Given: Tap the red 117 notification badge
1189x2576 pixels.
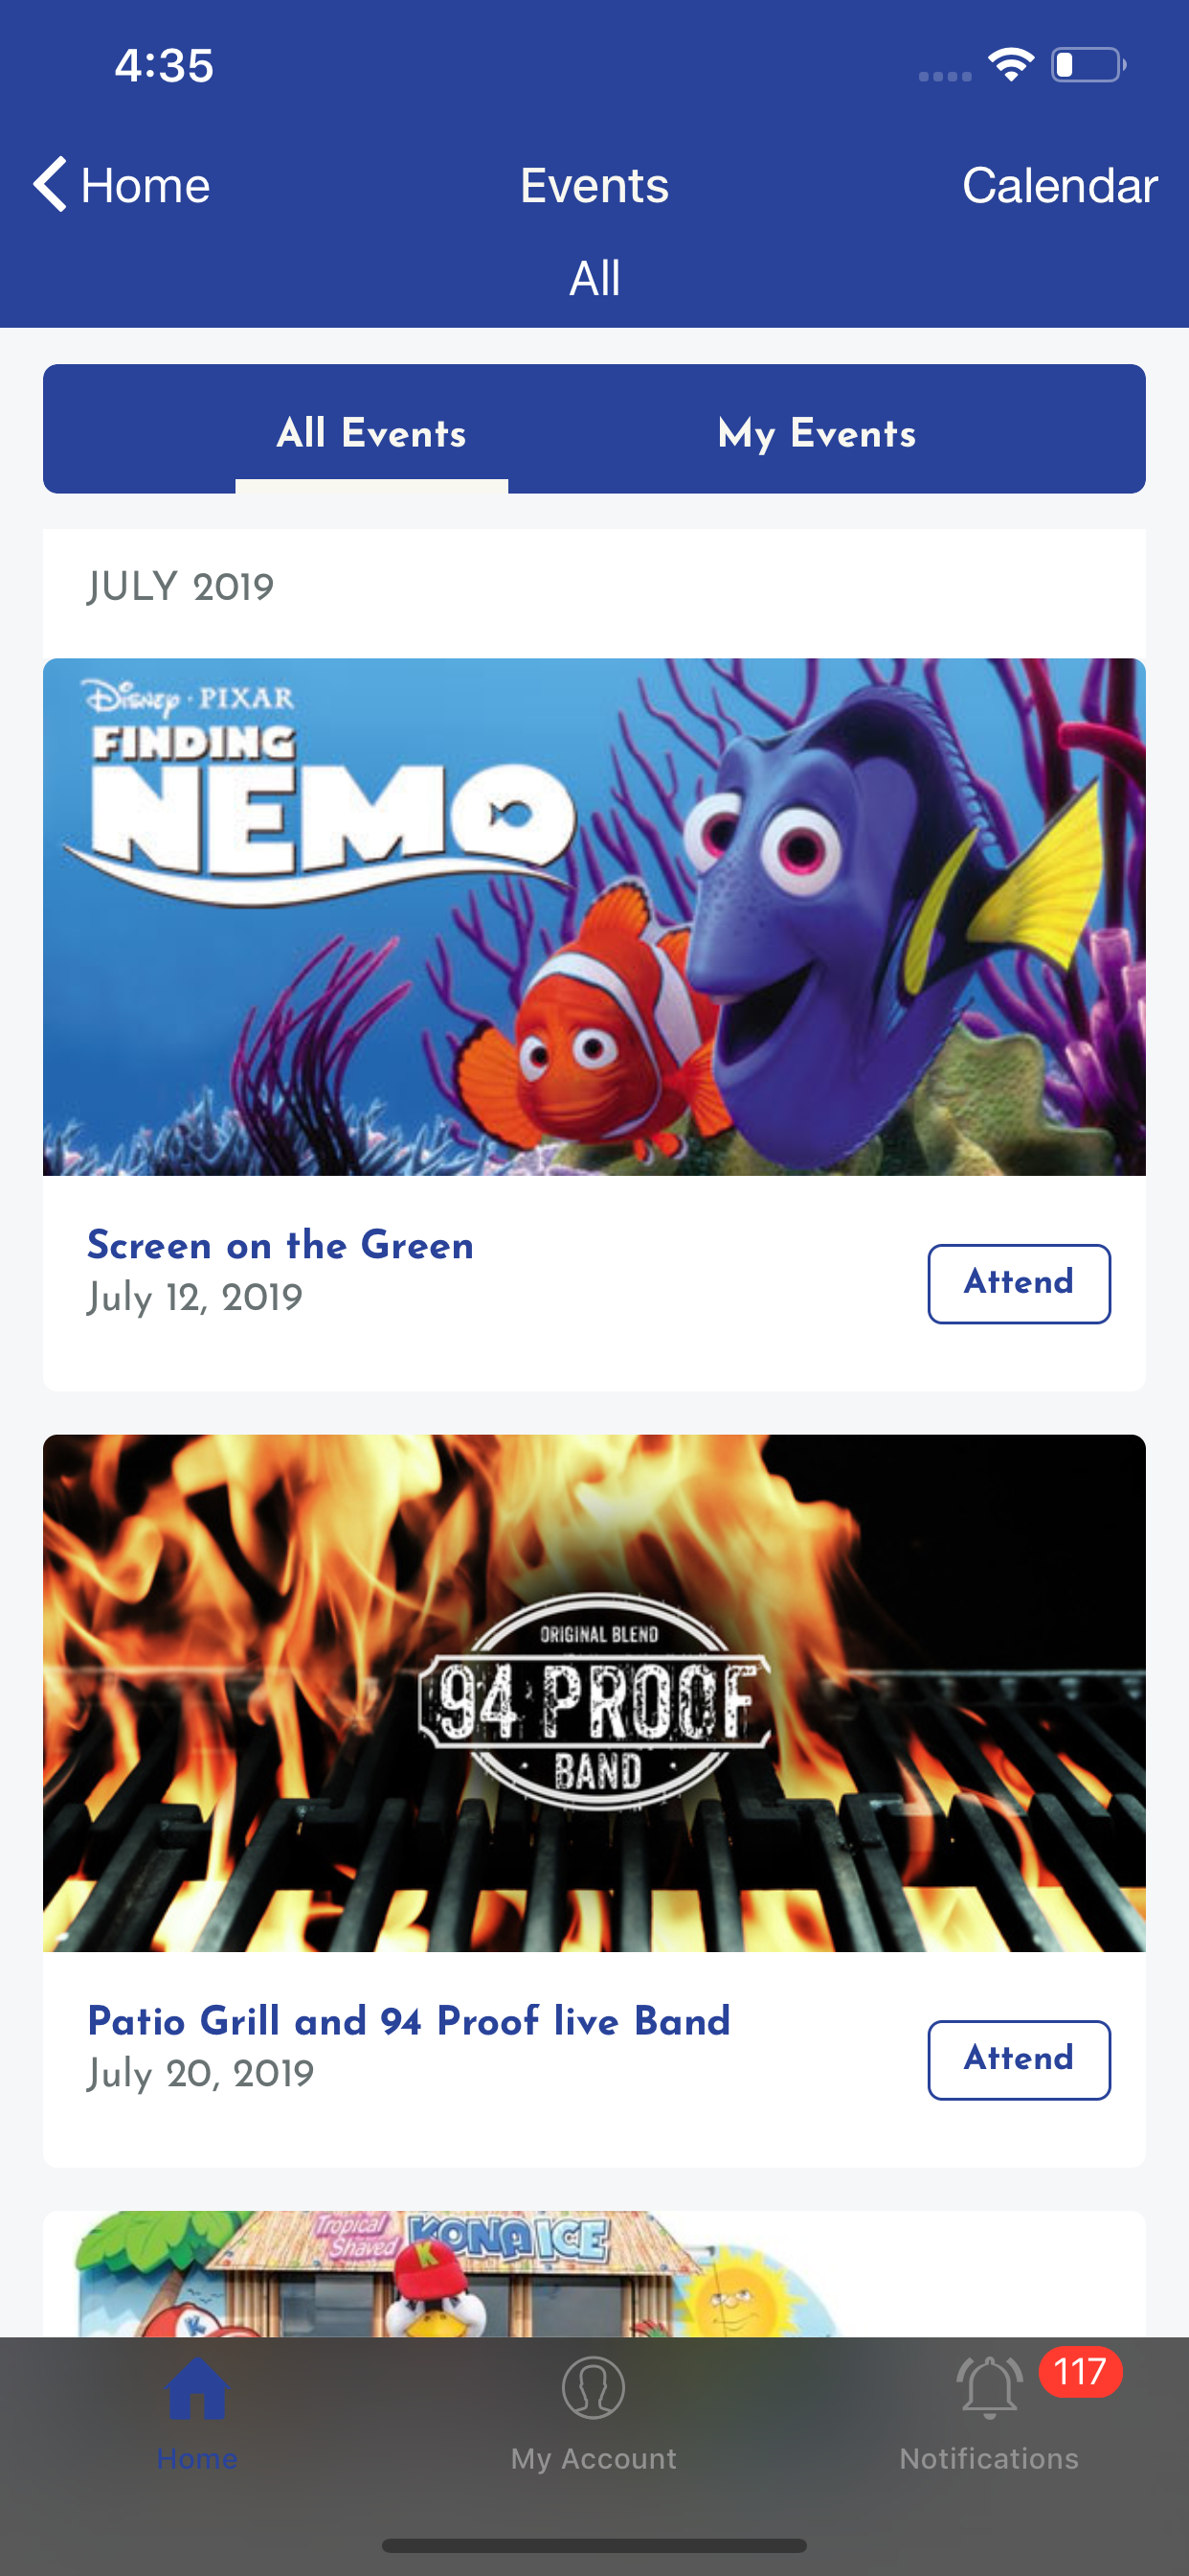Looking at the screenshot, I should click(1080, 2371).
